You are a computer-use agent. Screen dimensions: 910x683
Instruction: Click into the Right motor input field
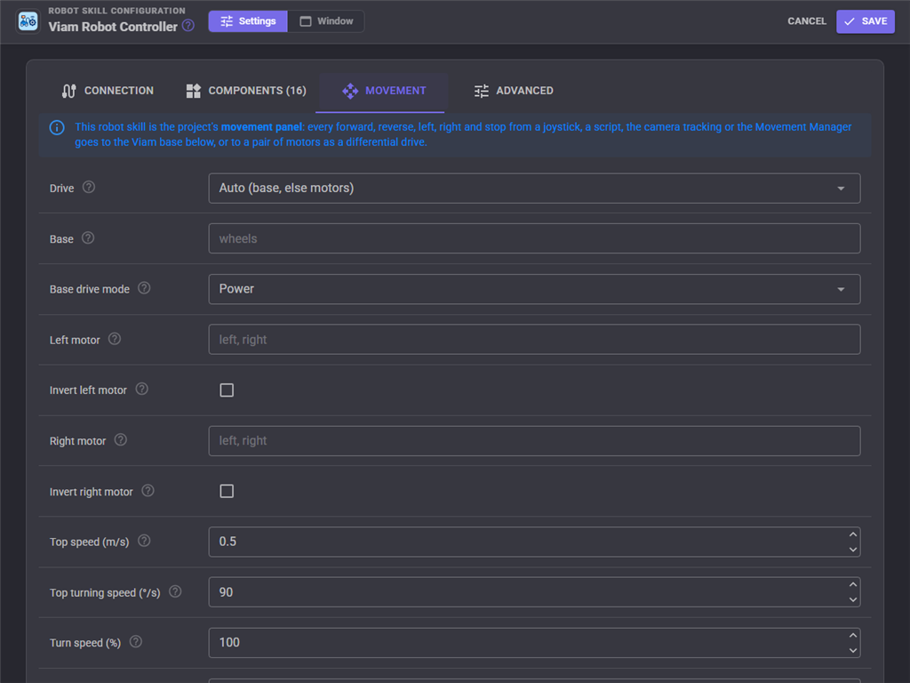(534, 441)
